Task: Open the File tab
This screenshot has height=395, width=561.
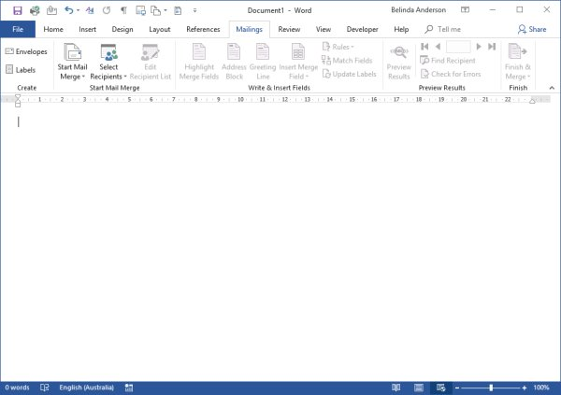Action: tap(18, 29)
